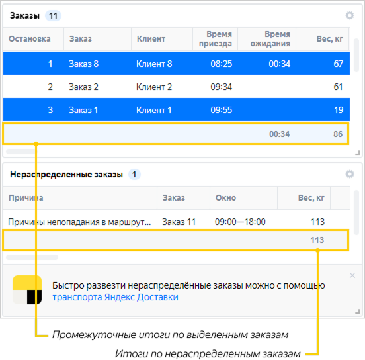Select row Заказ 1 Клиент 1
Viewport: 365px width, 360px height.
176,110
